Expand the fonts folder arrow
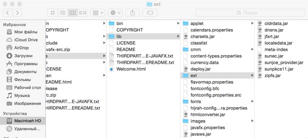Screen dimensions: 308x138 point(252,102)
